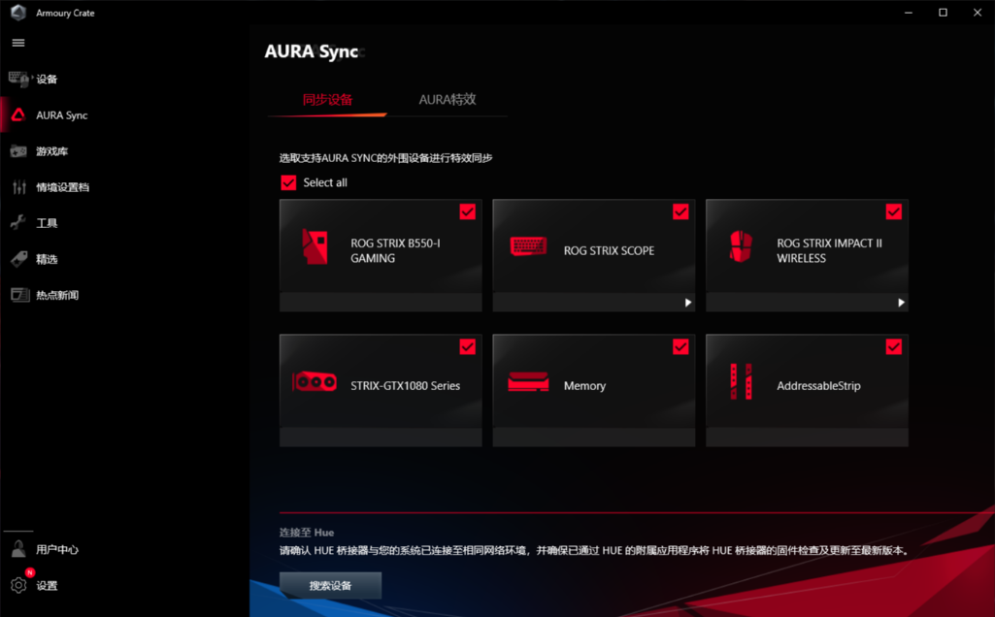Open the 精选 featured tag icon
The width and height of the screenshot is (995, 617).
19,259
